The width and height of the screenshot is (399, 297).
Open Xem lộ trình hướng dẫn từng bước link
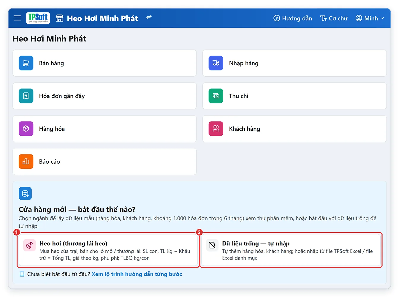coord(137,274)
